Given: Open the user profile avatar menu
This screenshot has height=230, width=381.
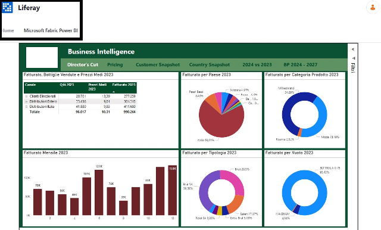Looking at the screenshot, I should [373, 8].
